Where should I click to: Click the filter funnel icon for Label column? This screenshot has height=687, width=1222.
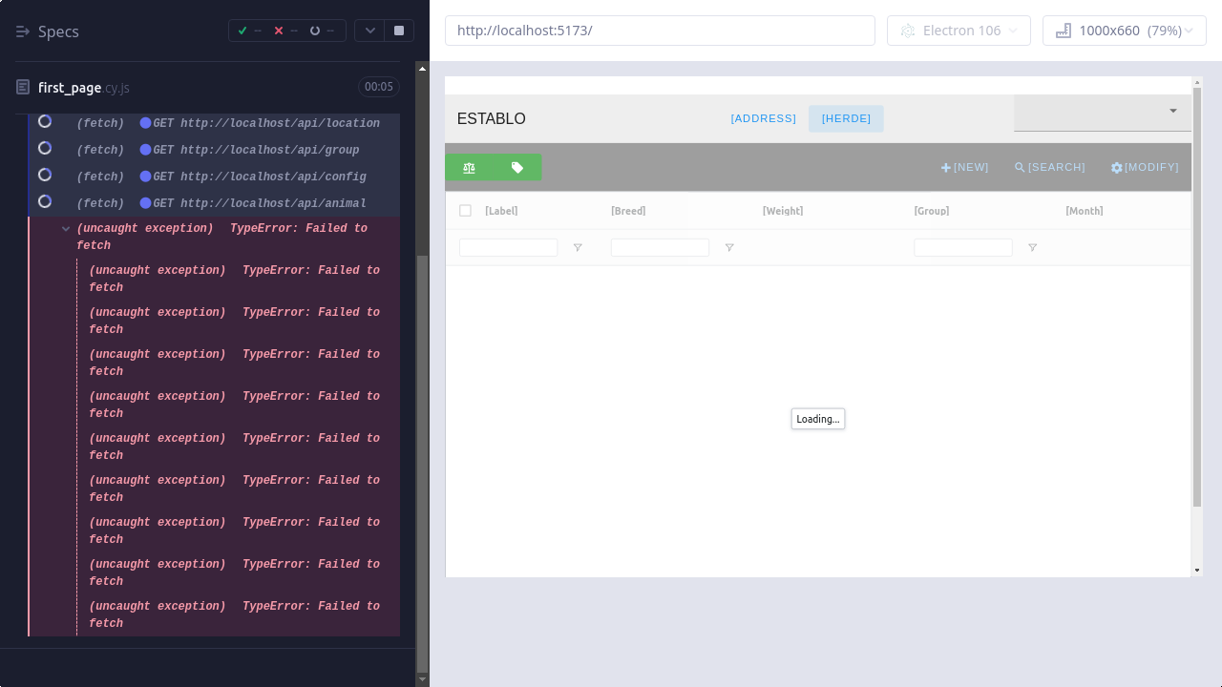[x=578, y=248]
